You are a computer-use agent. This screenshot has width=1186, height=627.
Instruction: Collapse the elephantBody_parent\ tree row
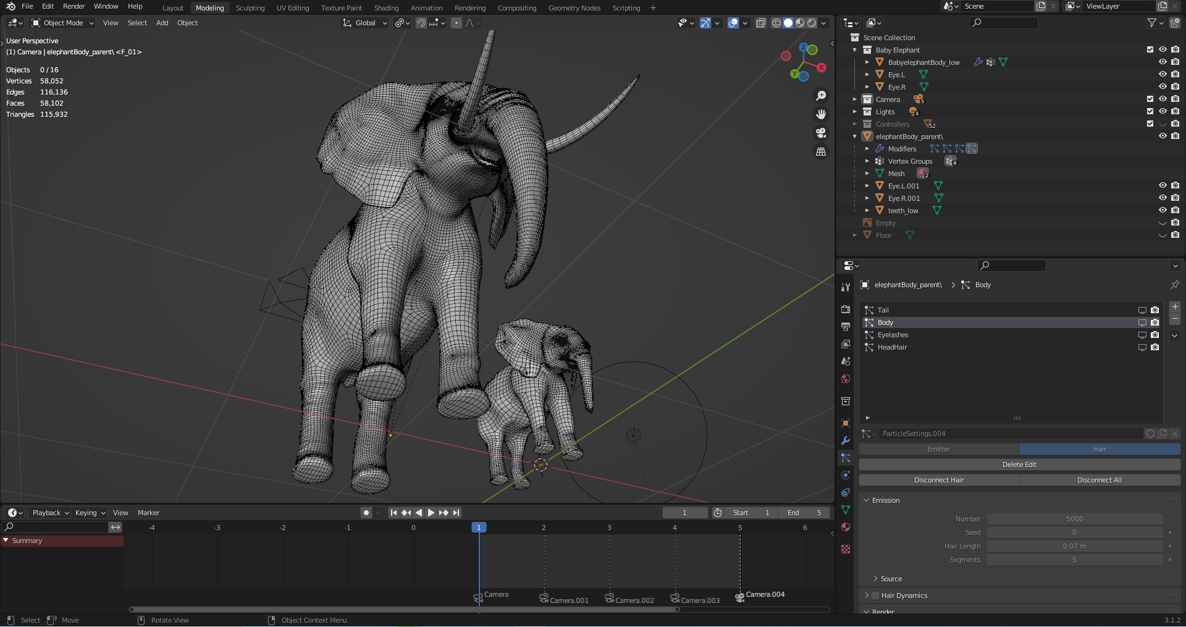855,136
